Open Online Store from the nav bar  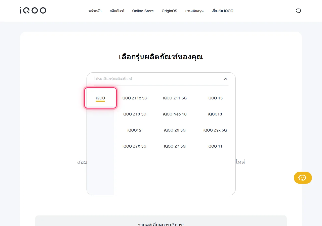pyautogui.click(x=143, y=11)
